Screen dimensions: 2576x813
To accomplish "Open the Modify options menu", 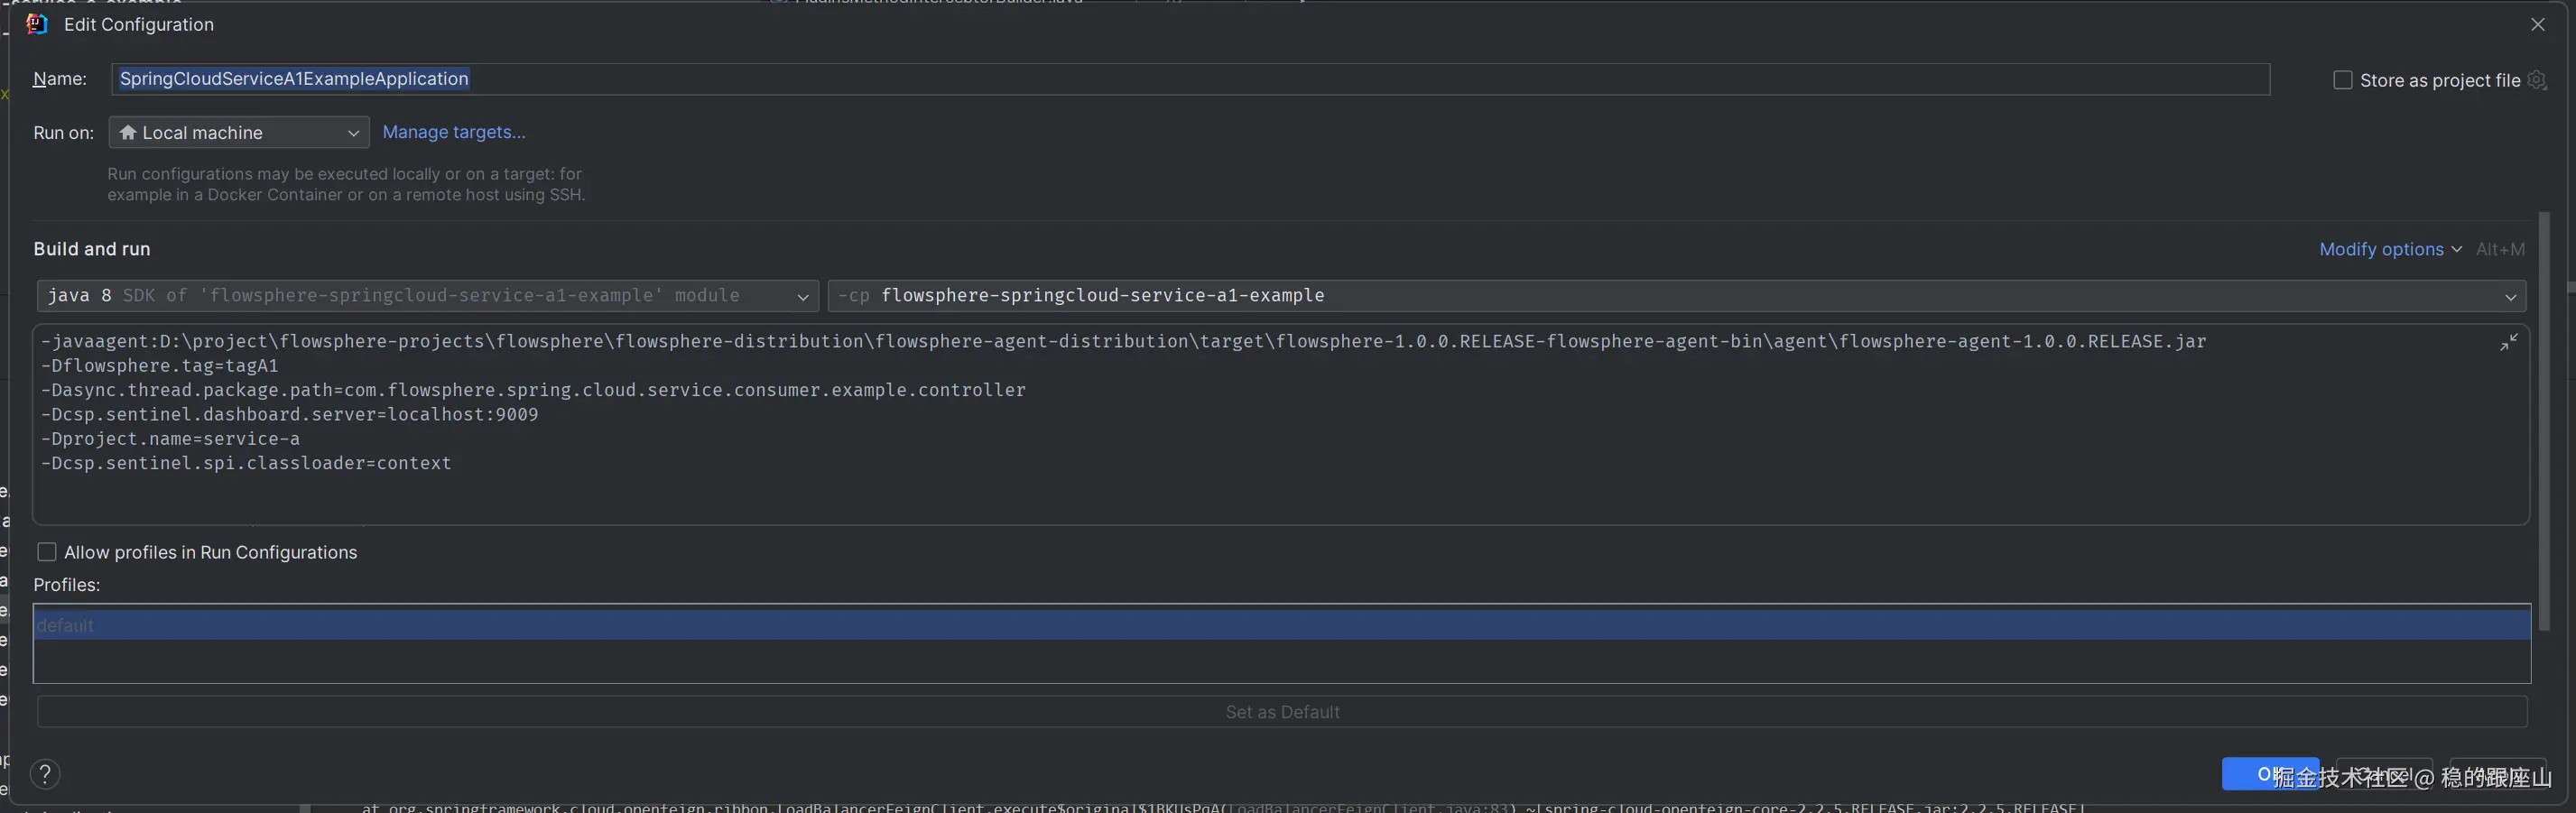I will point(2389,249).
